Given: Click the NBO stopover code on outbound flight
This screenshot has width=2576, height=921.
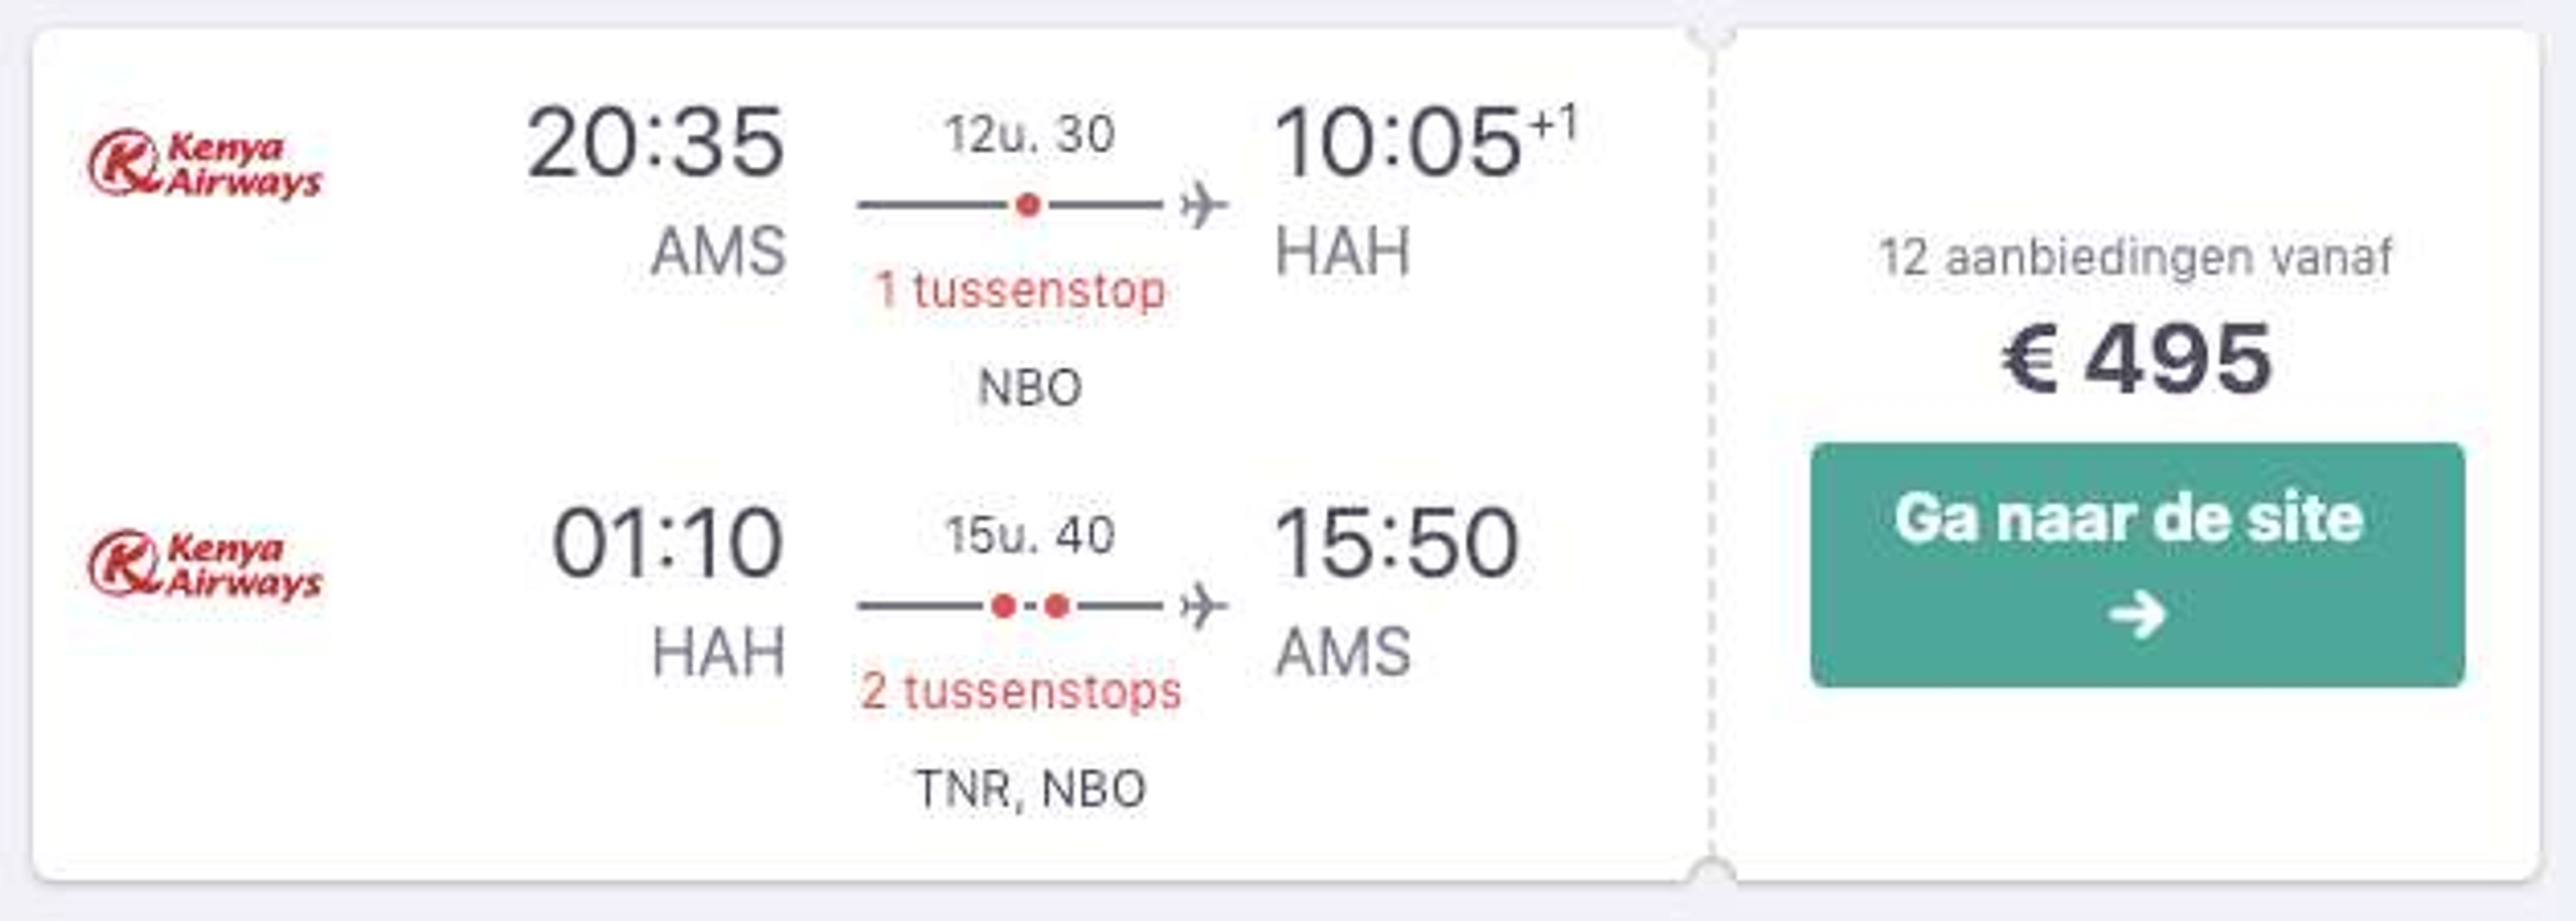Looking at the screenshot, I should [x=1030, y=387].
